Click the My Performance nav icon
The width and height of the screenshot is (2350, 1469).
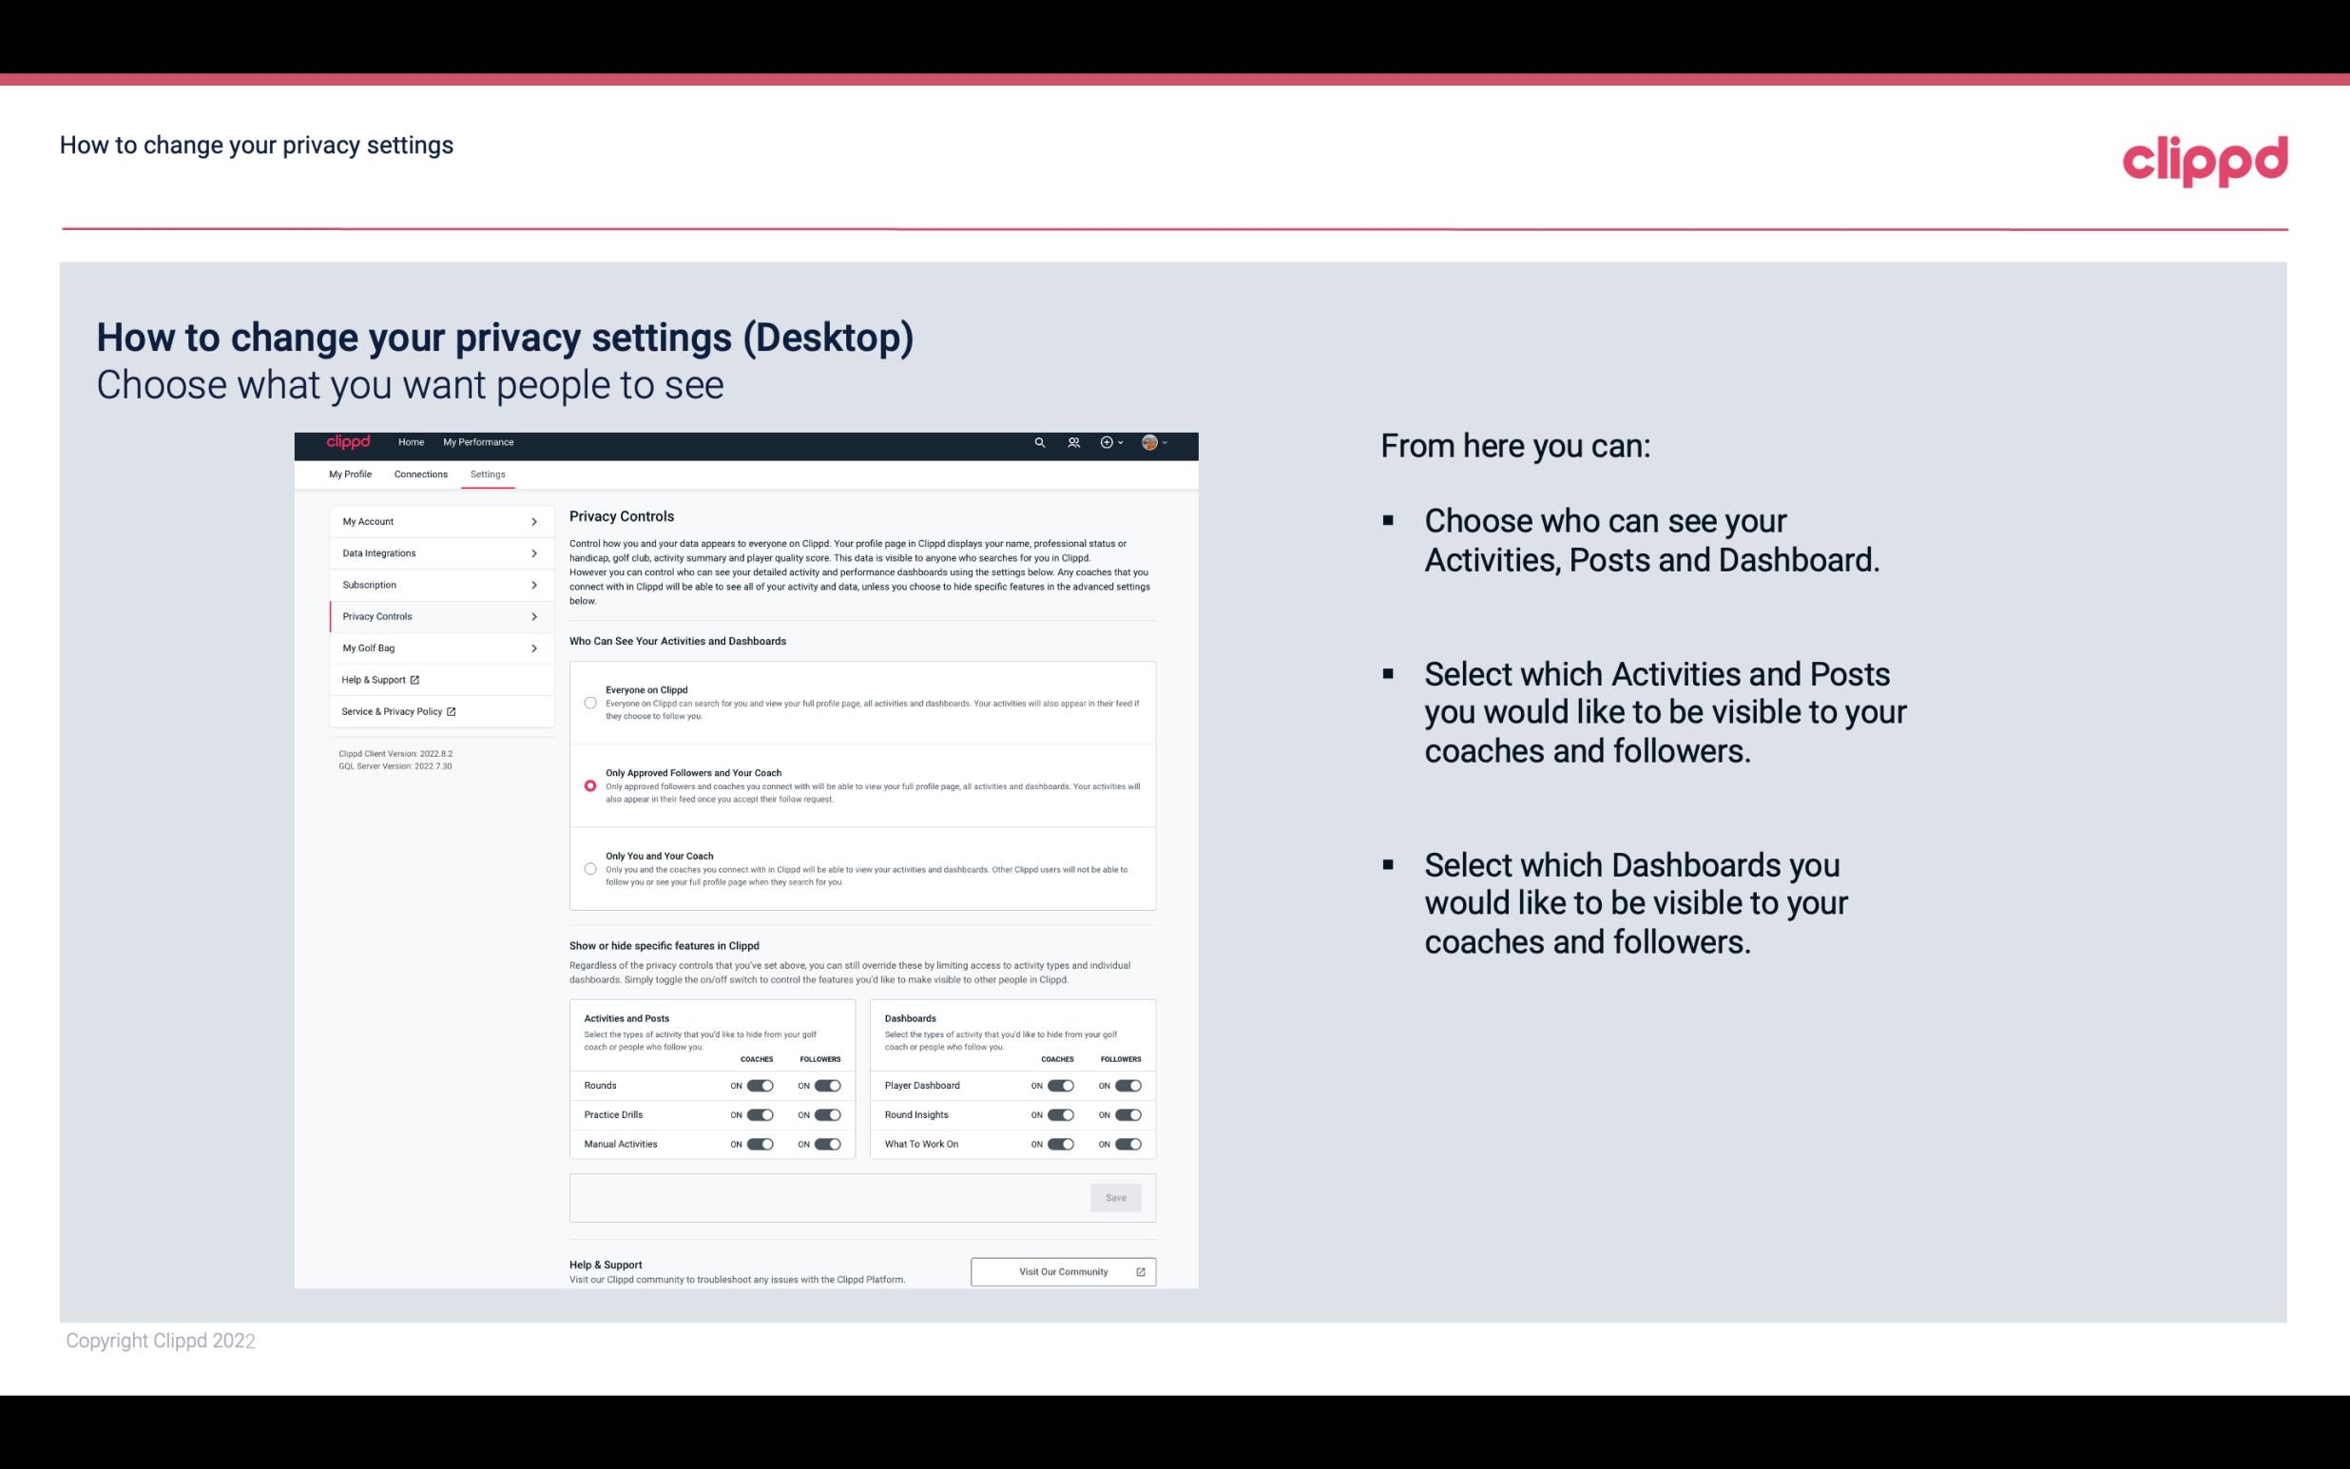click(479, 442)
